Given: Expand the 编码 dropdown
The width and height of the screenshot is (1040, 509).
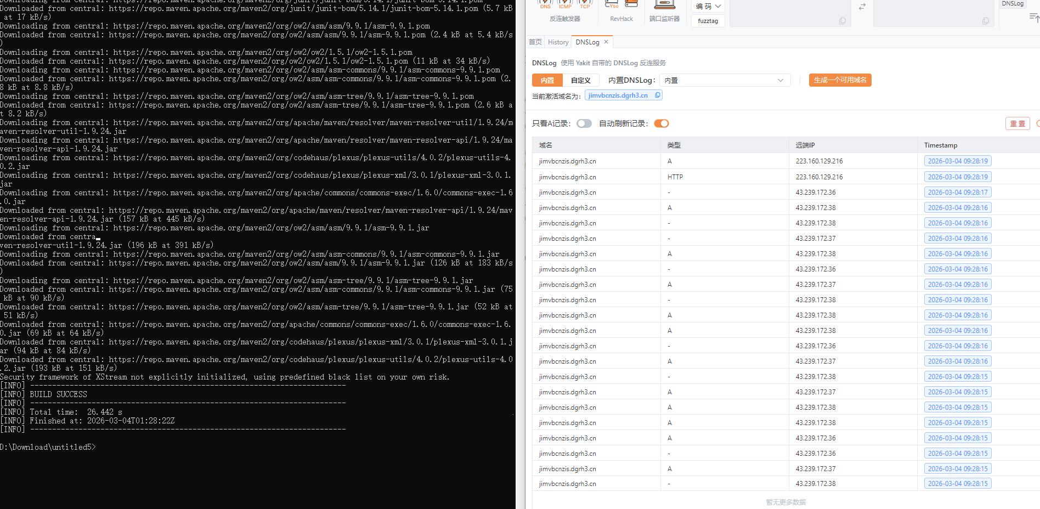Looking at the screenshot, I should (708, 7).
